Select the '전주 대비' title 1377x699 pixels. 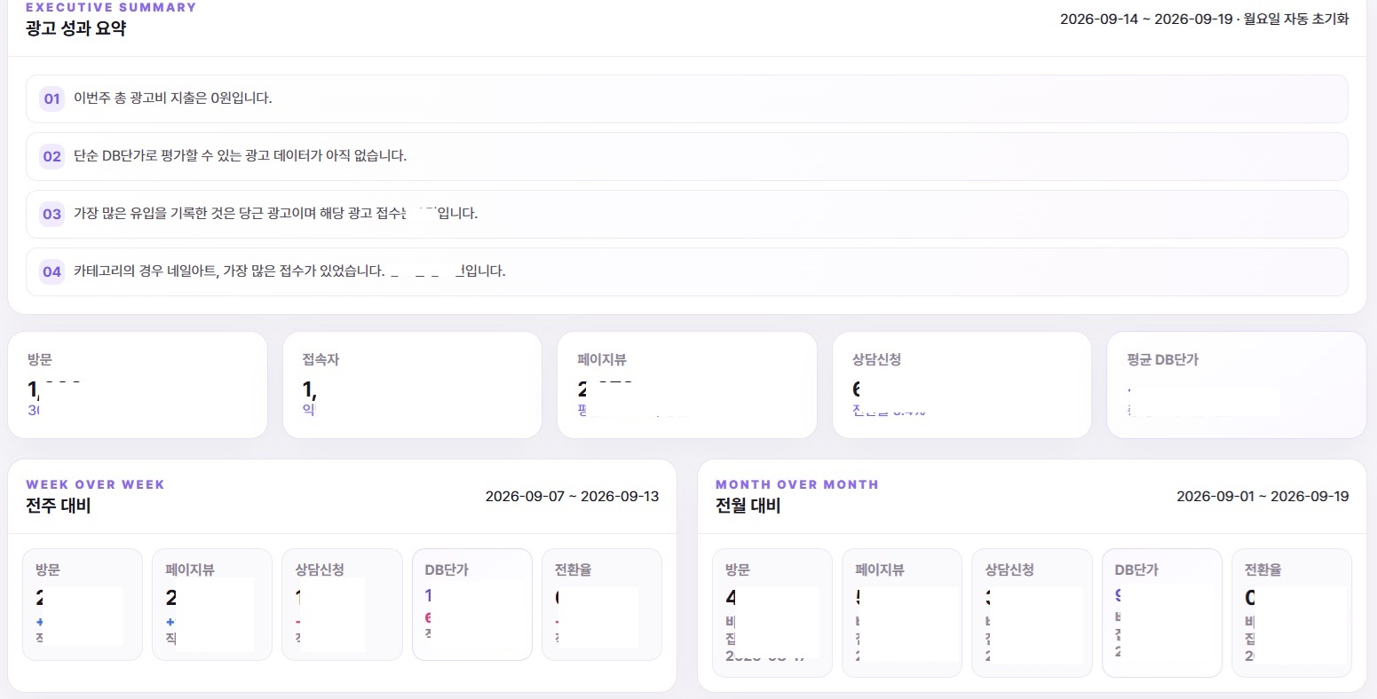coord(59,507)
